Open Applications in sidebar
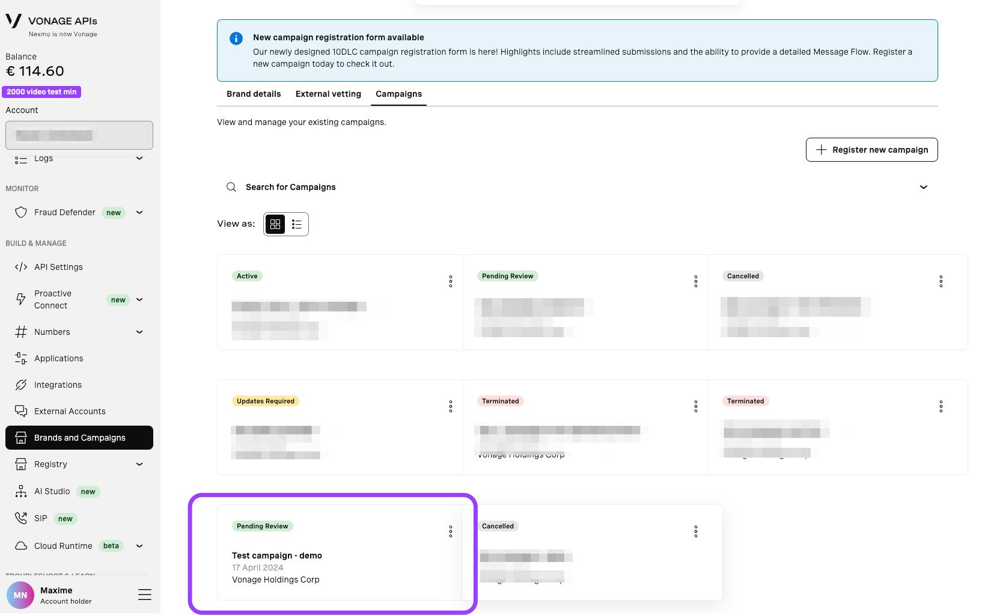The image size is (994, 615). coord(58,358)
